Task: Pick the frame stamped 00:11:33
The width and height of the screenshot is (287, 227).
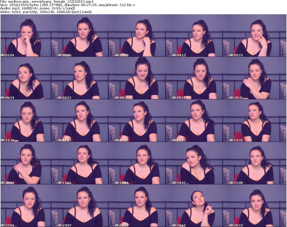Action: click(29, 121)
